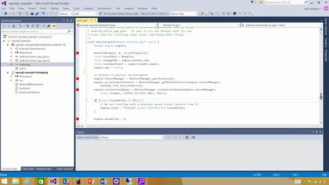Click the Home icon in Solution Explorer
Screen dimensions: 329x185
click(14, 26)
